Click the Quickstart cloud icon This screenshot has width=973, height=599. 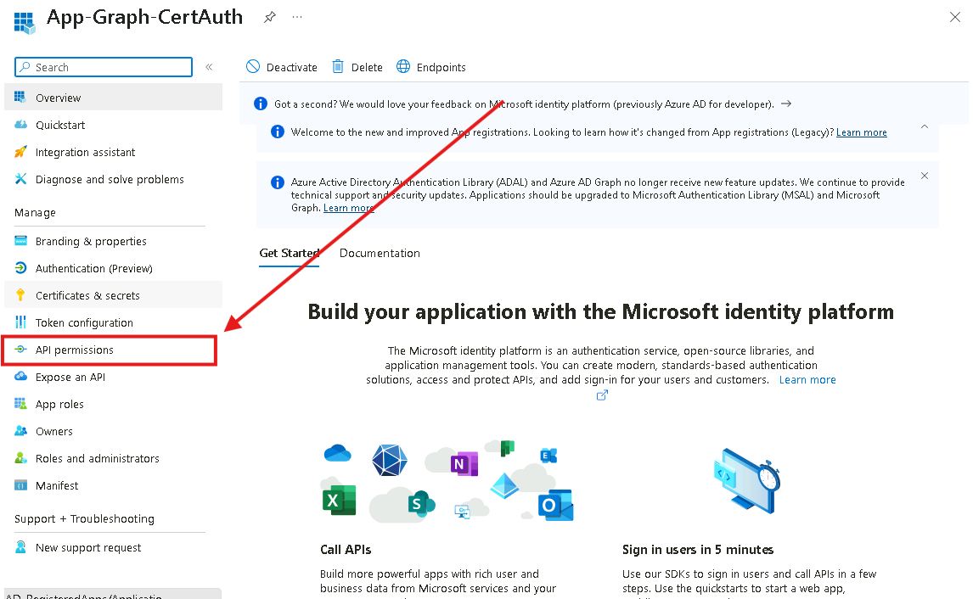tap(20, 124)
